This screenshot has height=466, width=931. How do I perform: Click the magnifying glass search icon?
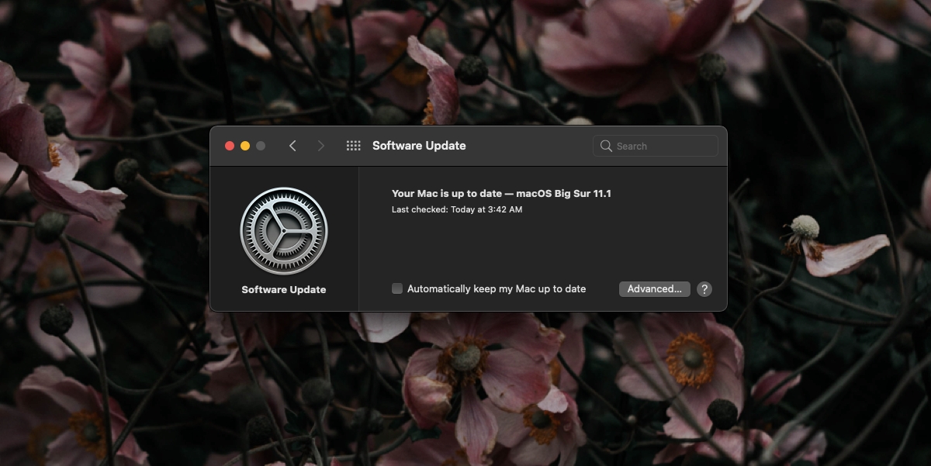tap(607, 146)
